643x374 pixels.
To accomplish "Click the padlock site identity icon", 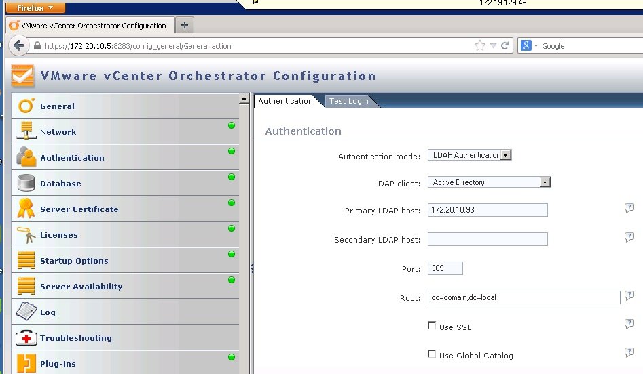I will (37, 46).
